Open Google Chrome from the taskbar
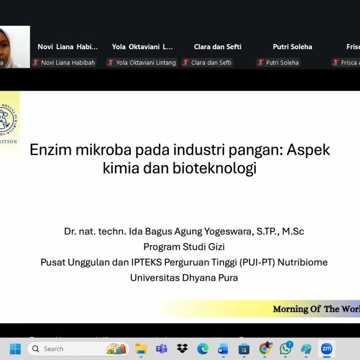Screen dimensions: 360x360 point(265,349)
